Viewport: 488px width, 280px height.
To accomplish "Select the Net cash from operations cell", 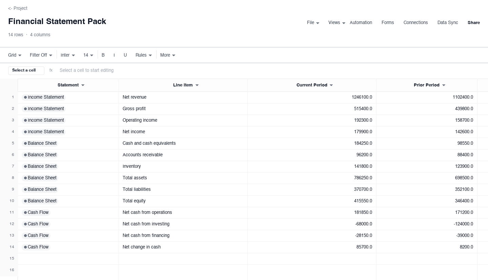I will click(183, 213).
